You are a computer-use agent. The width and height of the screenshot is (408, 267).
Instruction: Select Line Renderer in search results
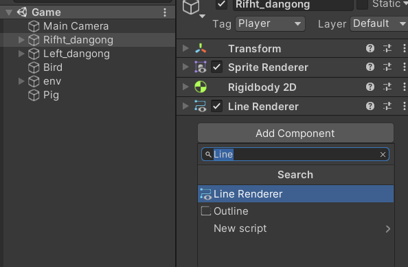(x=295, y=194)
